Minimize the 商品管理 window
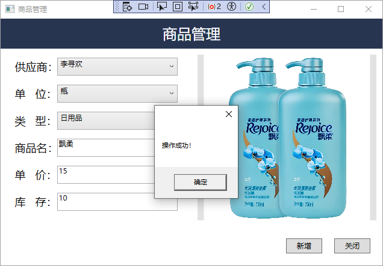 (314, 9)
